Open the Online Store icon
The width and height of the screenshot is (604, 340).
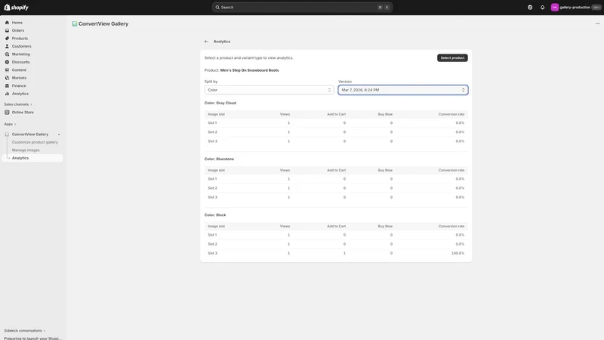[7, 112]
